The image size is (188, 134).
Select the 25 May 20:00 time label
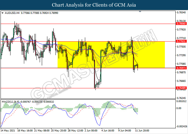click(x=59, y=131)
